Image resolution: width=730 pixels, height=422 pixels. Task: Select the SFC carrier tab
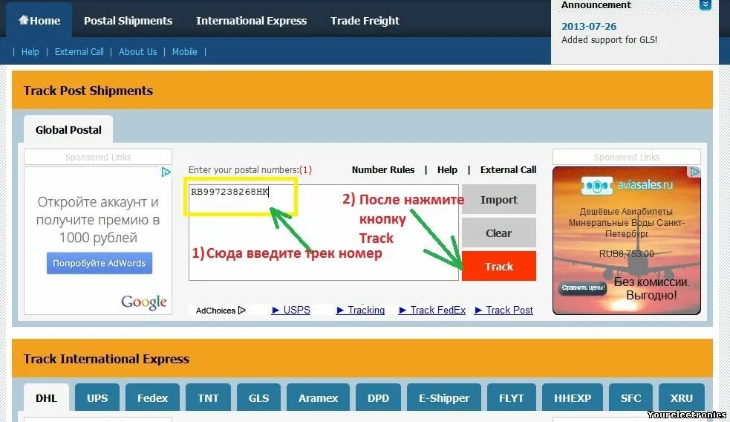pyautogui.click(x=630, y=398)
